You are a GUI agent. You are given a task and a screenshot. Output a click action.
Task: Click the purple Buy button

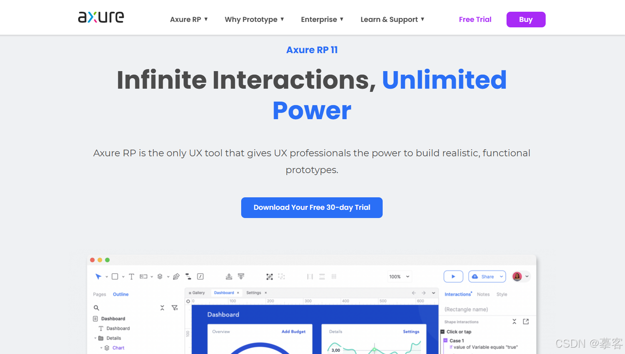pyautogui.click(x=526, y=20)
